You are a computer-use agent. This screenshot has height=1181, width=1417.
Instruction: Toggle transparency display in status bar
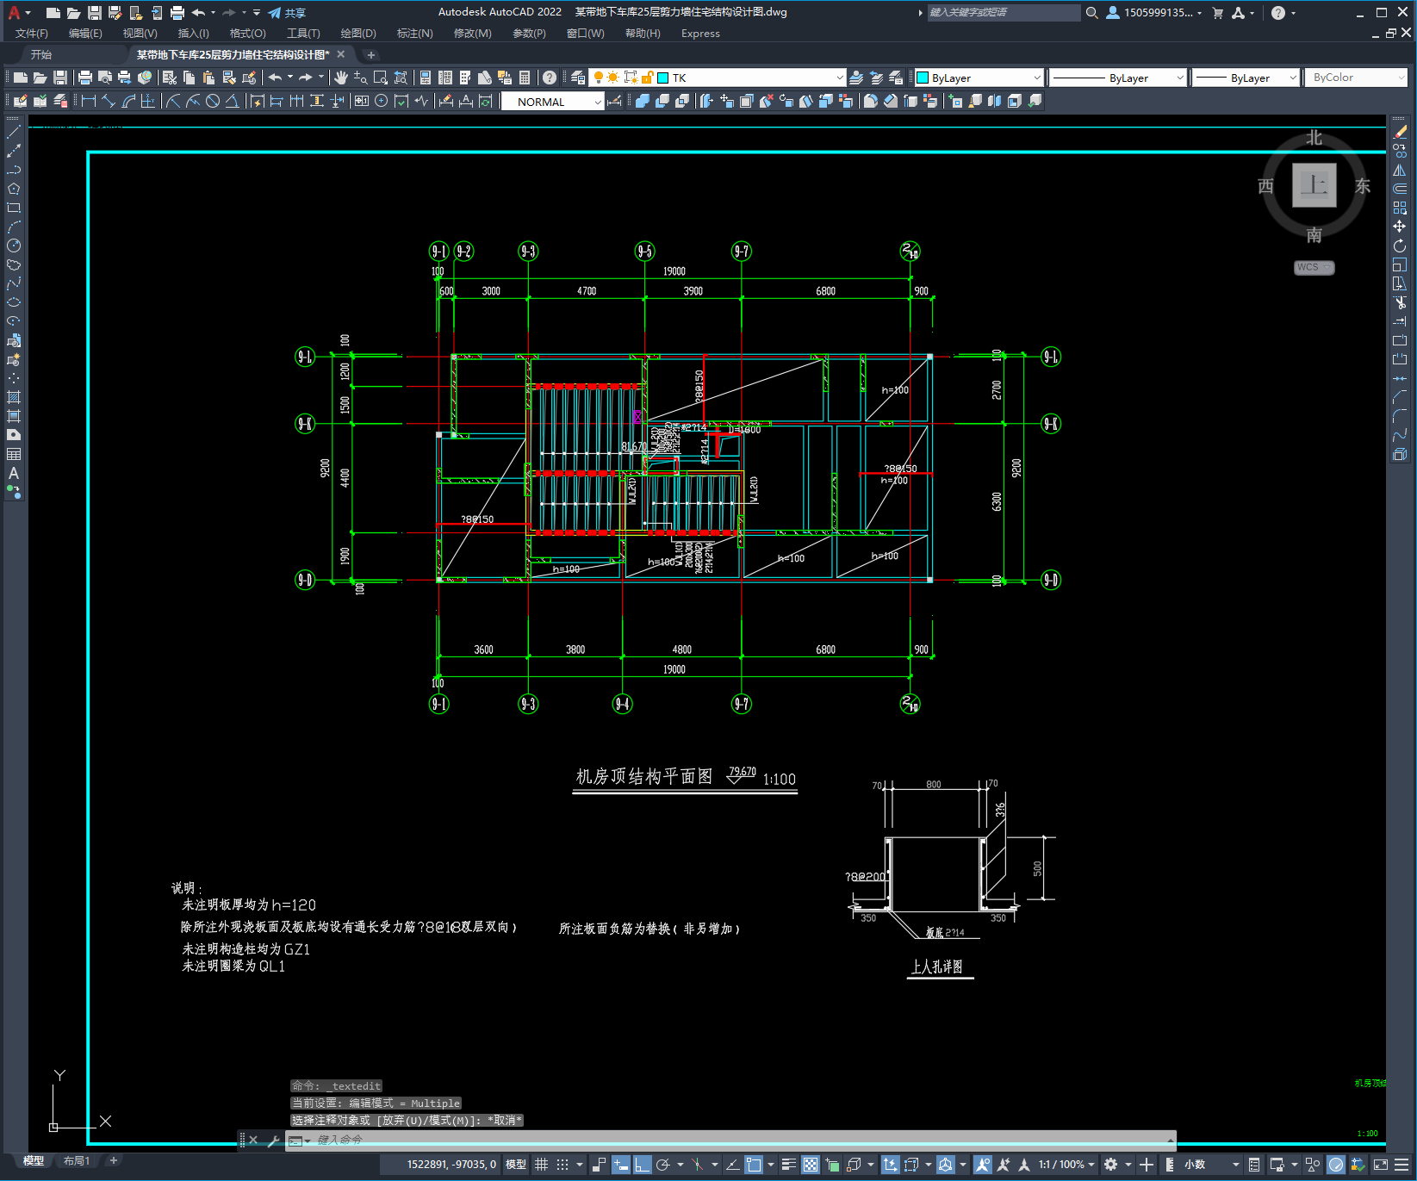point(811,1165)
